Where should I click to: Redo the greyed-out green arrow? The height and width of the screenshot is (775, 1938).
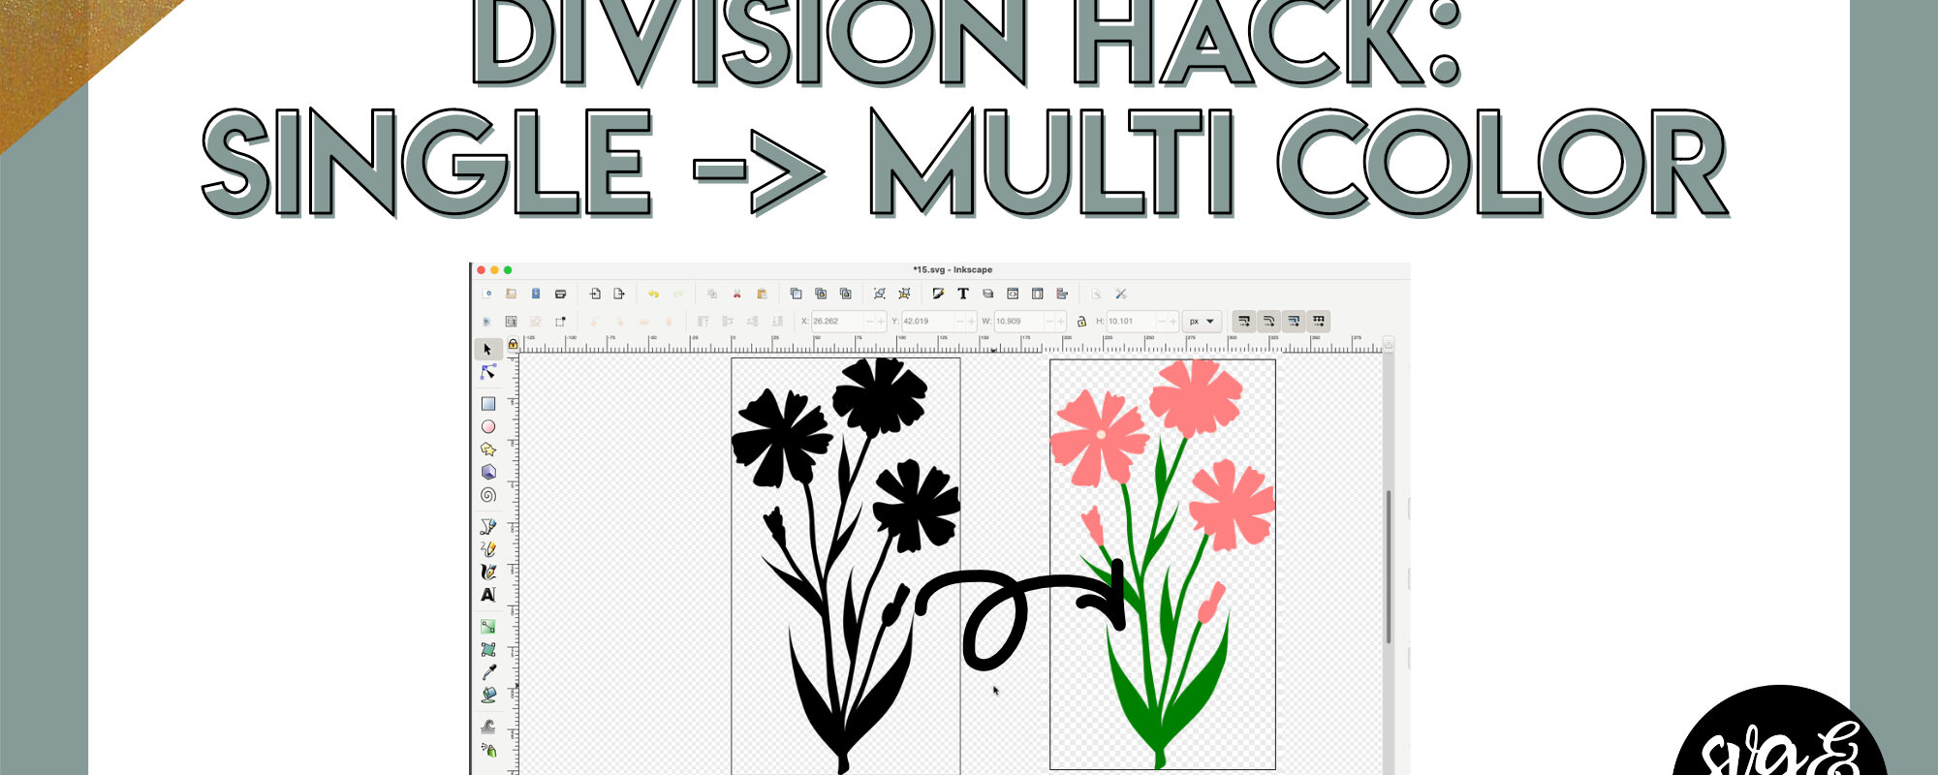point(678,294)
